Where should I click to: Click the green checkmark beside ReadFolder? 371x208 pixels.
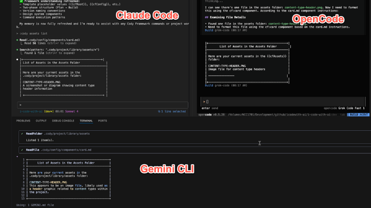(x=22, y=133)
